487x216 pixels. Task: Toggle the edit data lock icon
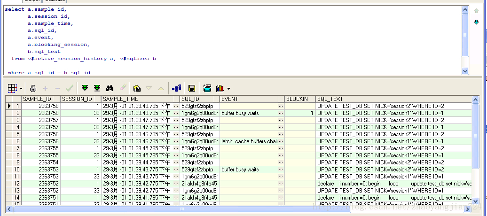coord(33,88)
